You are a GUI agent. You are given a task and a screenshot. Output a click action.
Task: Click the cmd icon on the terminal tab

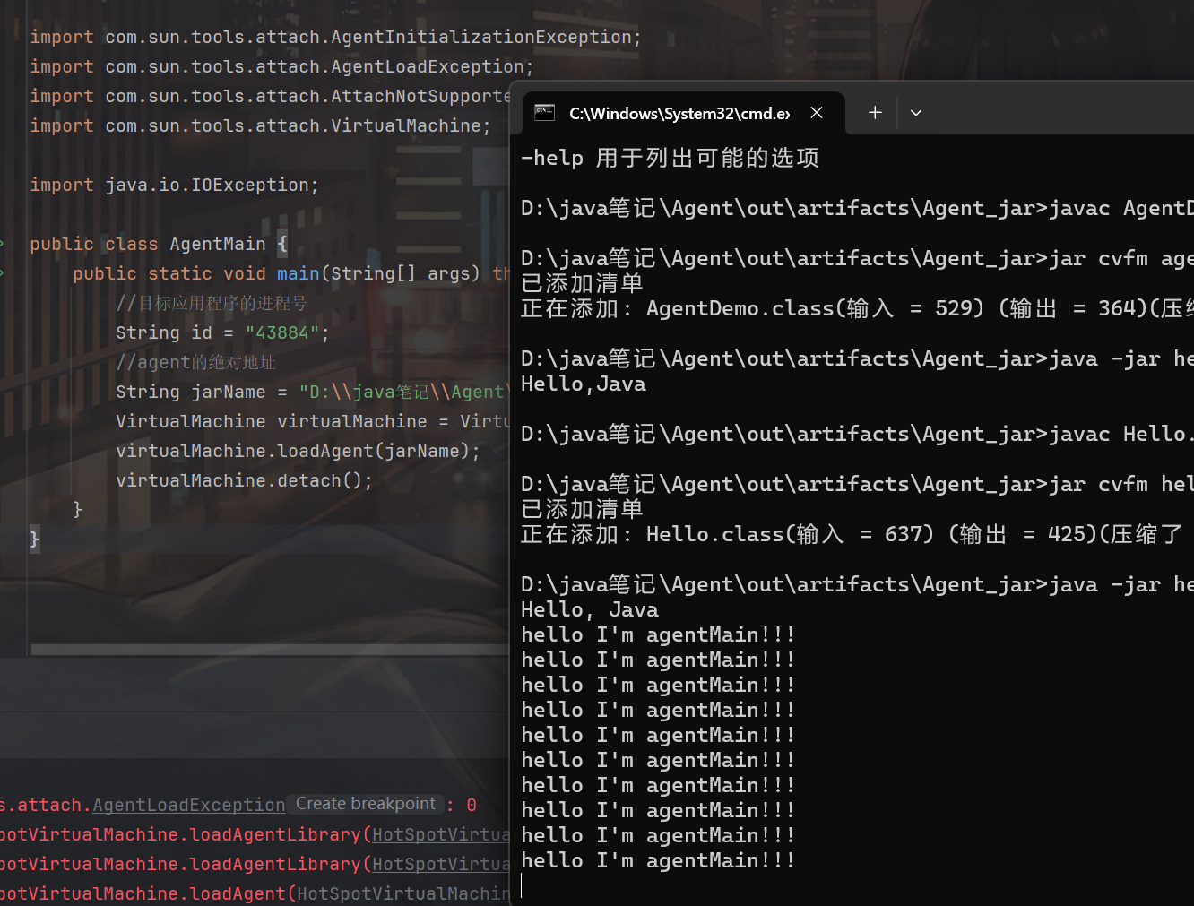[544, 113]
